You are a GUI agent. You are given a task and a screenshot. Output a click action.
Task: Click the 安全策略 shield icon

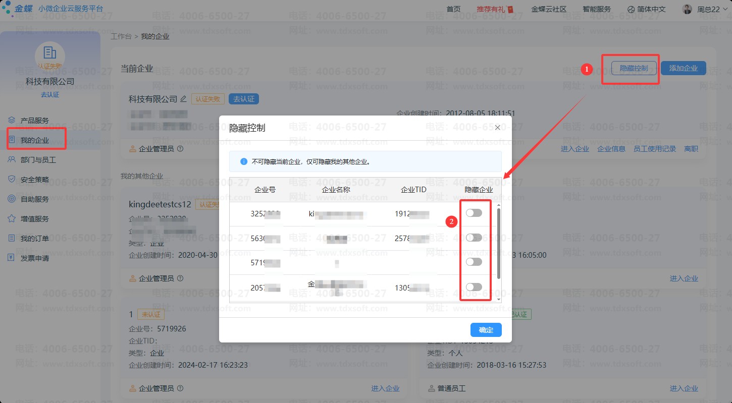click(12, 180)
